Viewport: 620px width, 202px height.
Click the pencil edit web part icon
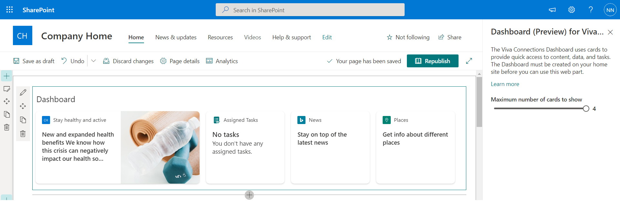(x=23, y=93)
